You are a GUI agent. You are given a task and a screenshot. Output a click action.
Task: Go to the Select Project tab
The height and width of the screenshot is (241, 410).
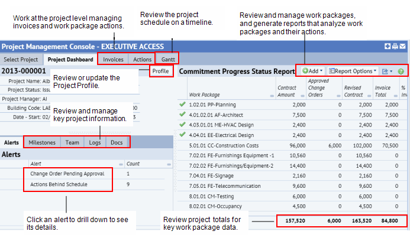point(21,59)
